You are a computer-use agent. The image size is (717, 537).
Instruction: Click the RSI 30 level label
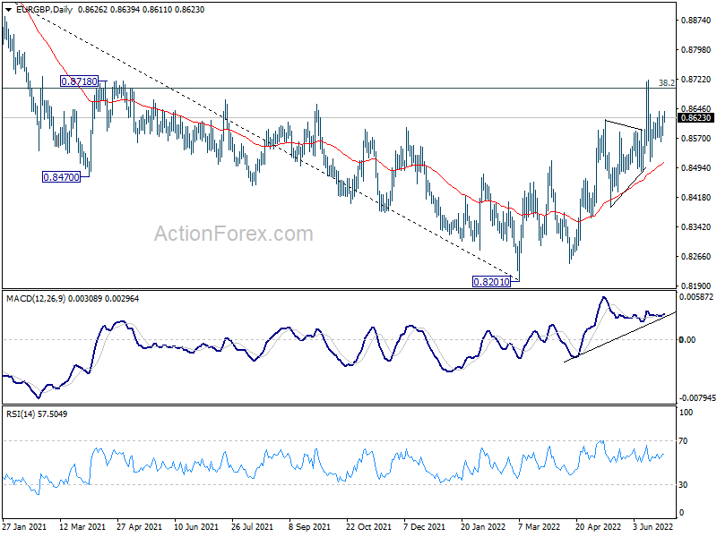tap(683, 485)
